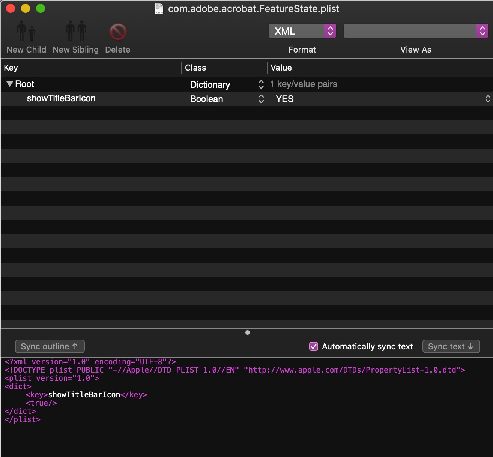Toggle the Automatically sync text checkbox
The height and width of the screenshot is (457, 493).
point(314,346)
